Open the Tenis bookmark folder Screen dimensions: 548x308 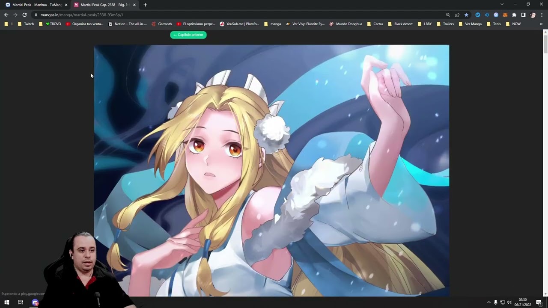494,24
